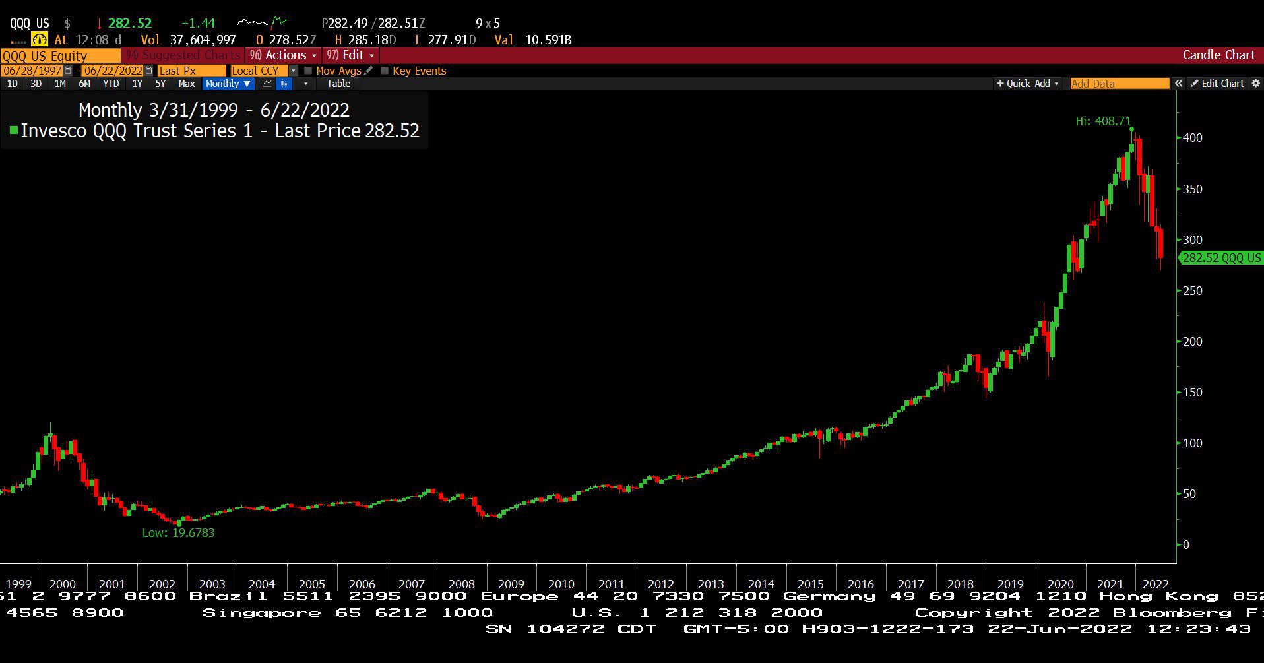Switch to line chart type icon

tap(267, 84)
